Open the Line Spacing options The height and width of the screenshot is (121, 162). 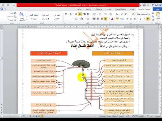coord(88,18)
